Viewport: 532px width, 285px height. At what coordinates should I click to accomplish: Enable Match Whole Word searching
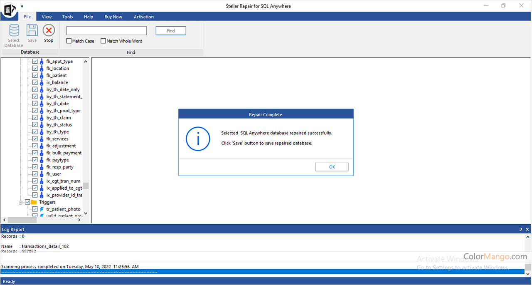tap(103, 41)
